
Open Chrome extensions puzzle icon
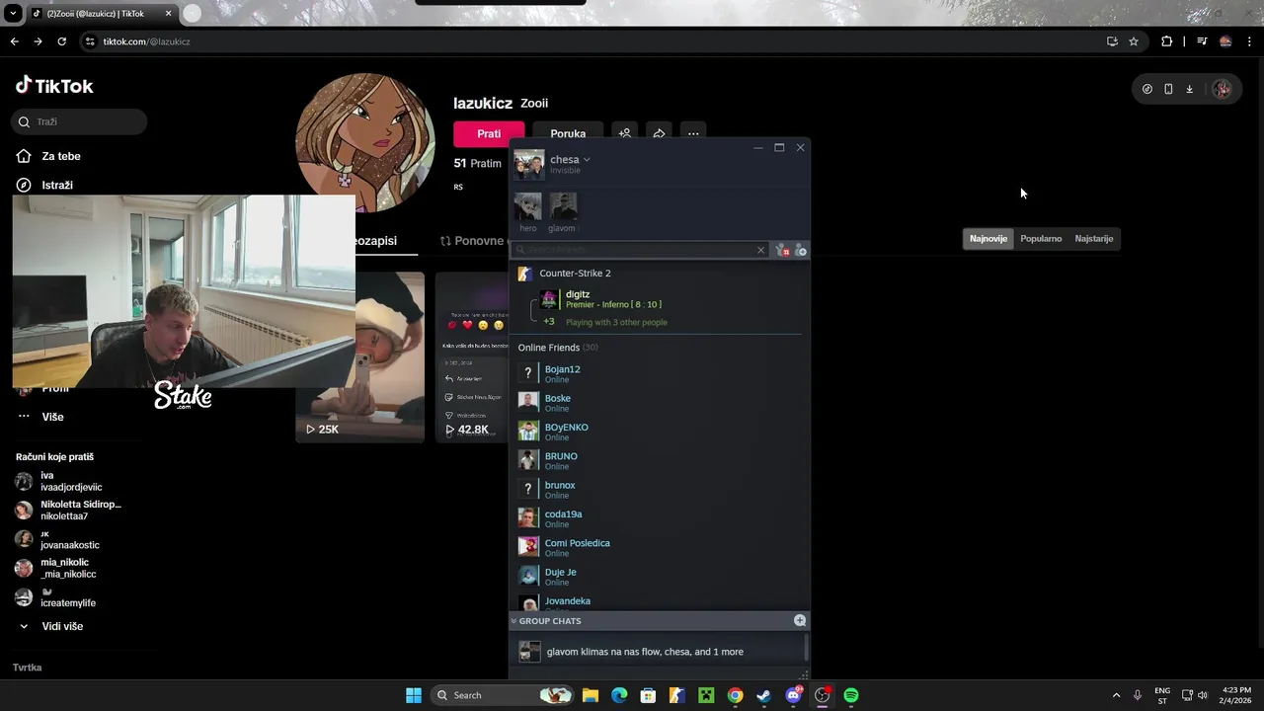1167,41
